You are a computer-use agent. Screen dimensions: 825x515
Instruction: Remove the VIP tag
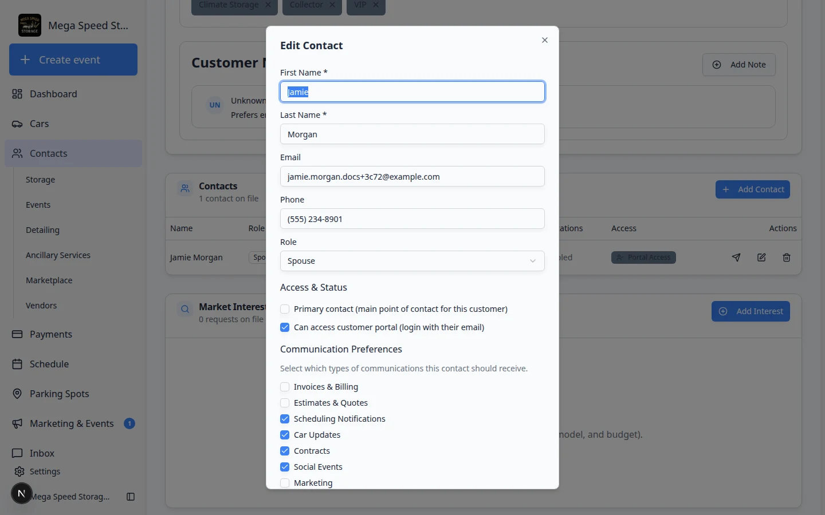(x=376, y=5)
